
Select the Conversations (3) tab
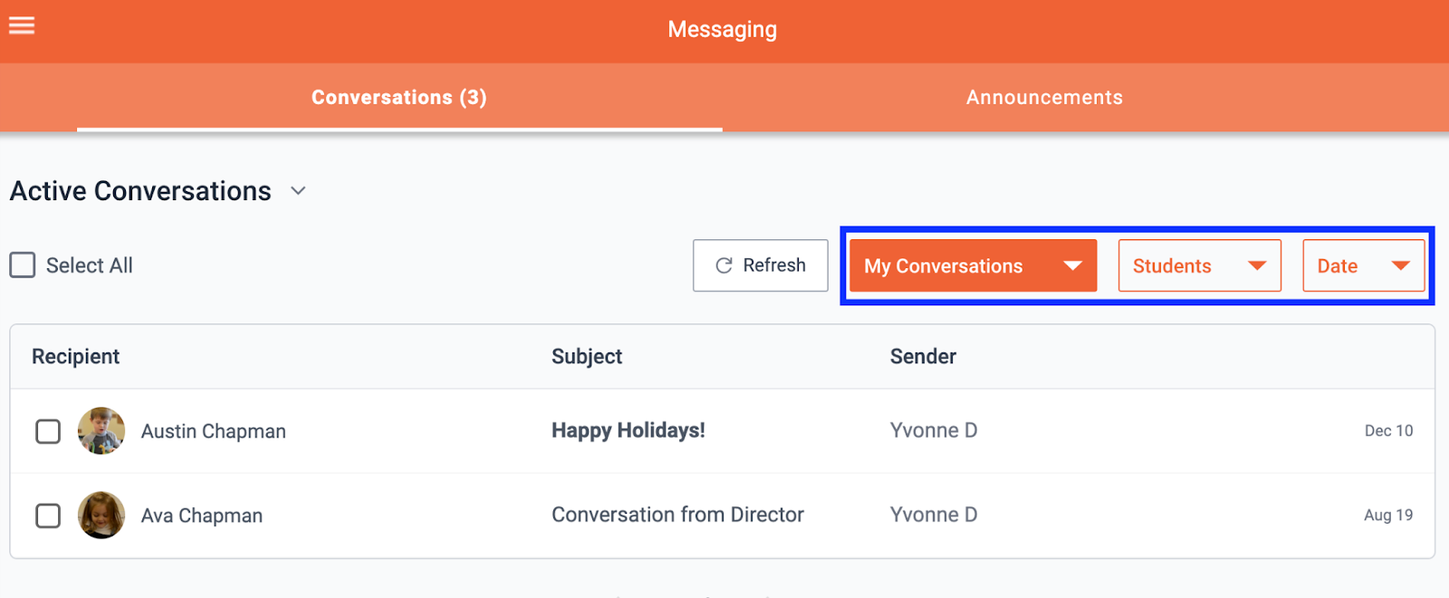tap(399, 98)
